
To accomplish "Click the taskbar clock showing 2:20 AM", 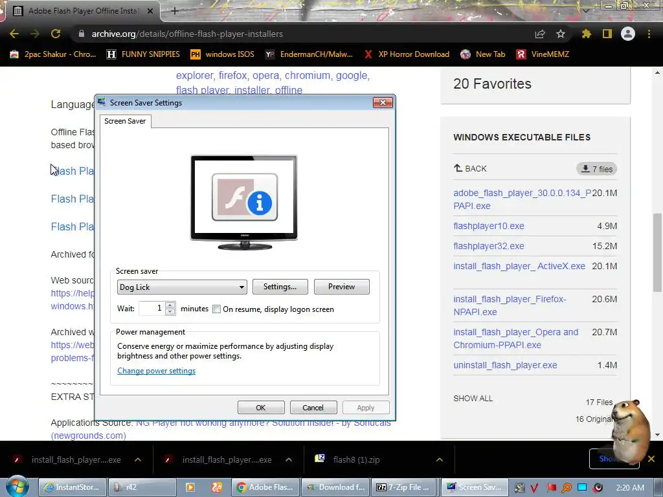I will click(630, 488).
